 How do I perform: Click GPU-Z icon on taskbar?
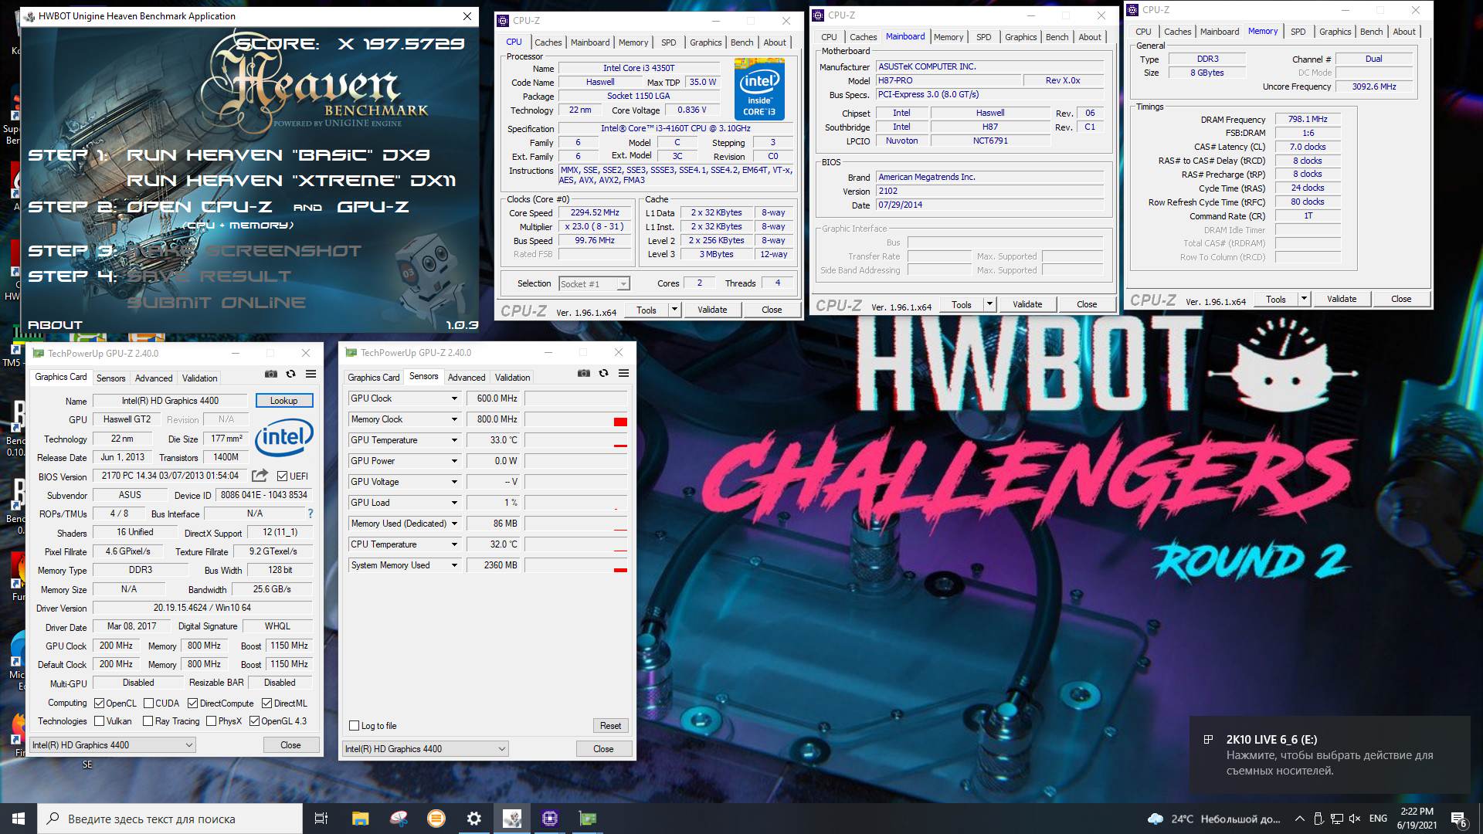coord(588,819)
